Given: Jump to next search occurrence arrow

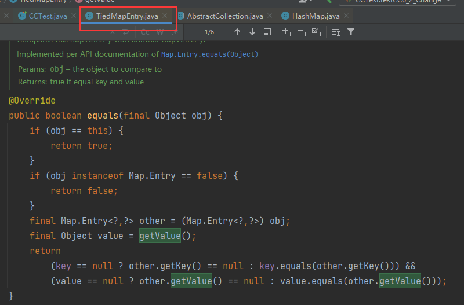Looking at the screenshot, I should [x=252, y=32].
